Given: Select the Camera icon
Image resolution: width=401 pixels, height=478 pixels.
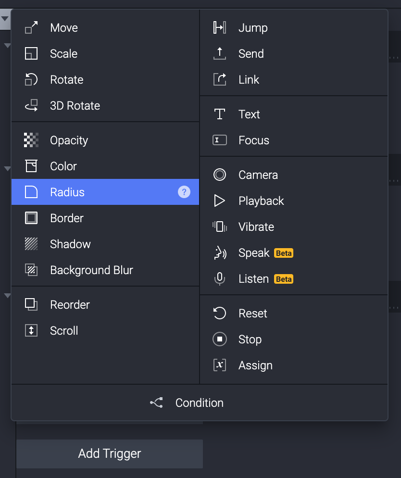Looking at the screenshot, I should [220, 175].
